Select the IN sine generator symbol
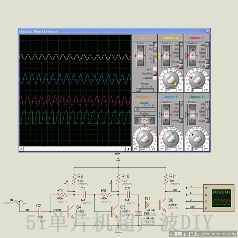238x238 pixels. 20,202
